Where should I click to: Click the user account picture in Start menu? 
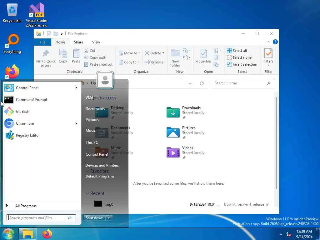105,80
